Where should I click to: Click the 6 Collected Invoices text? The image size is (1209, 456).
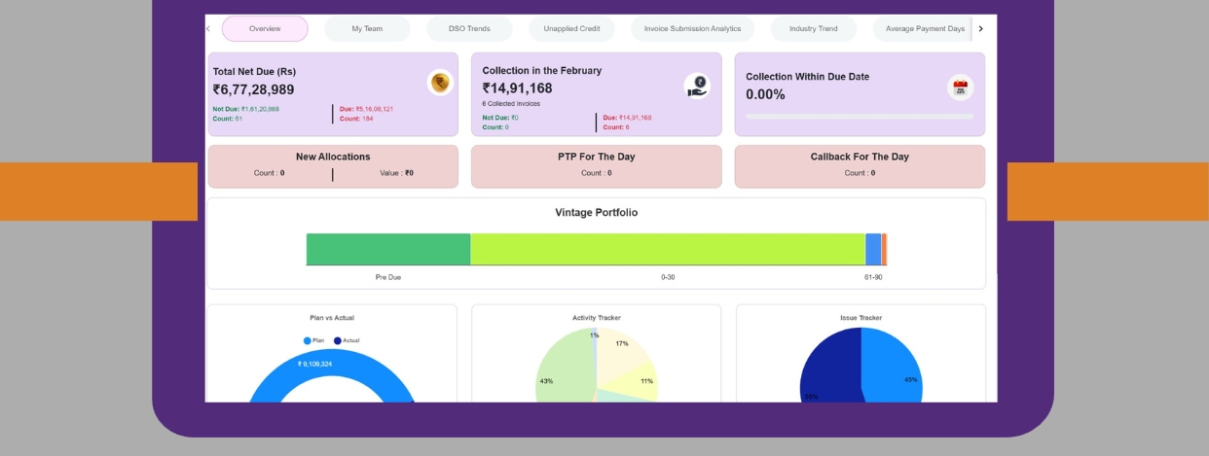tap(511, 103)
